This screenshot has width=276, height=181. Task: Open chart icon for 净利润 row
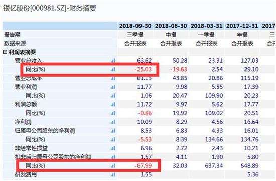tap(113, 122)
